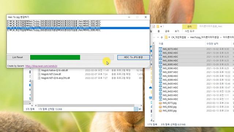
Task: Sort by 이름 column header
Action: [161, 44]
